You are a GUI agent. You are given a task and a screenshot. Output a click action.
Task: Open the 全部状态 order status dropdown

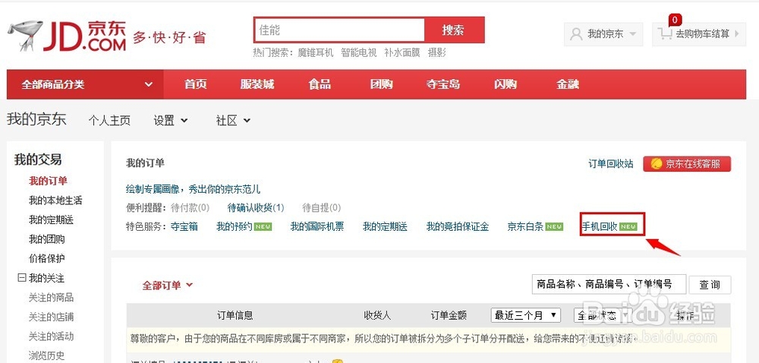tap(603, 316)
